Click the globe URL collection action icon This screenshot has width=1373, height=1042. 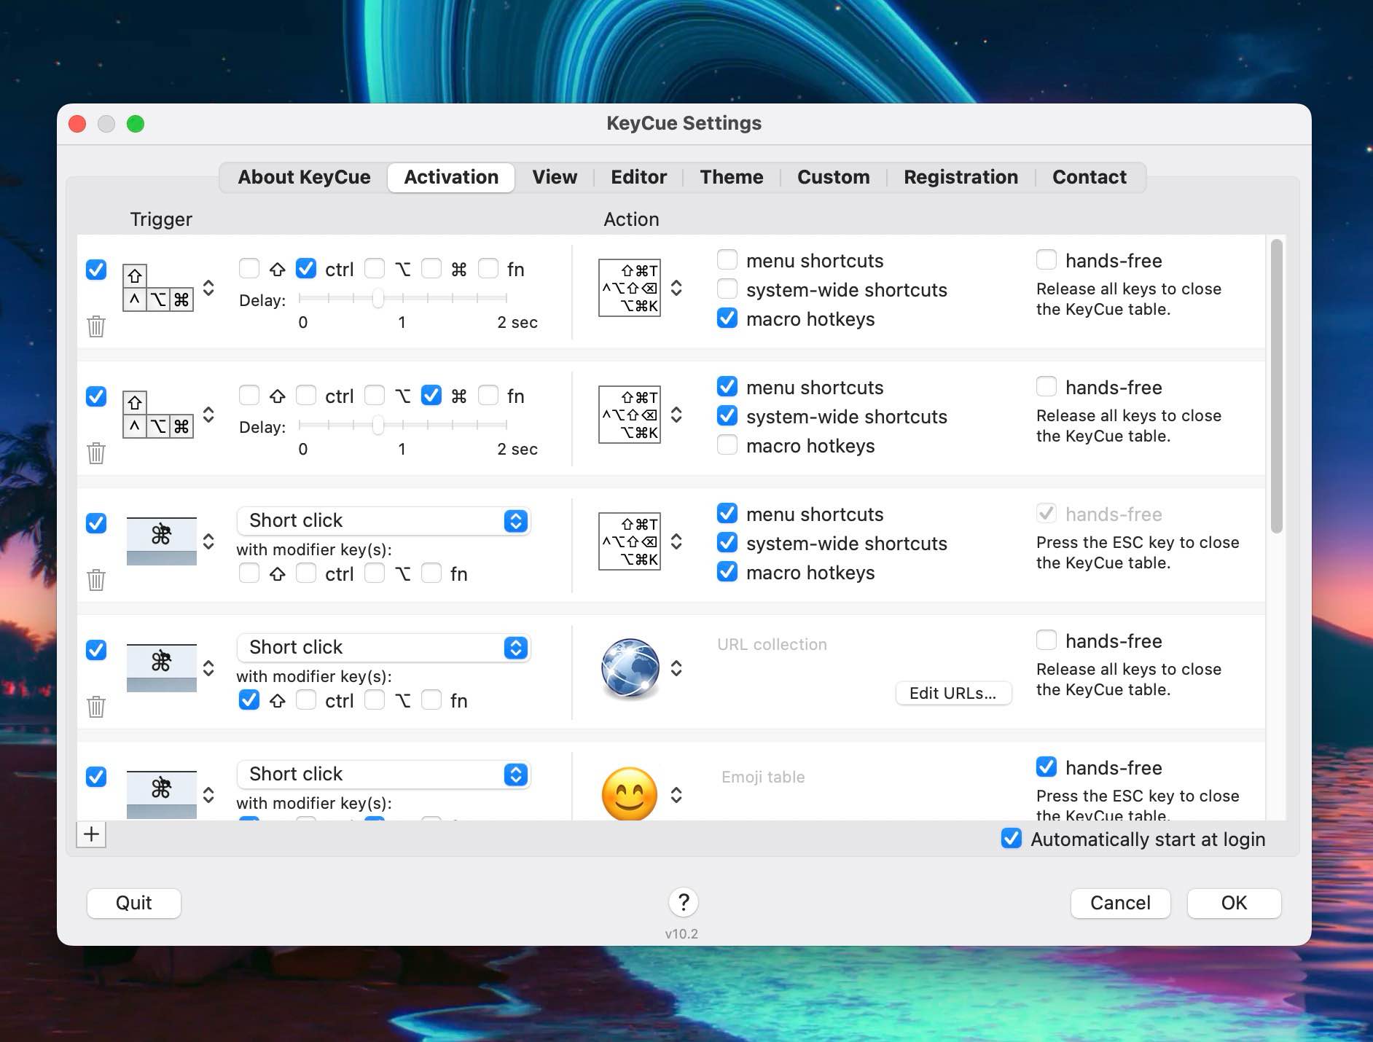pos(630,668)
